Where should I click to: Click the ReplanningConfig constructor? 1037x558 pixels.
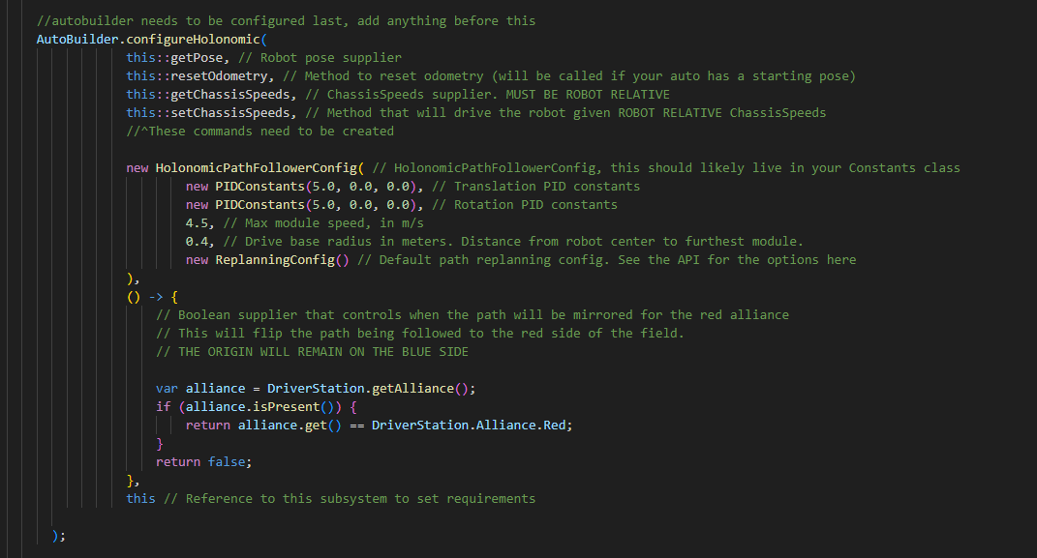coord(275,260)
